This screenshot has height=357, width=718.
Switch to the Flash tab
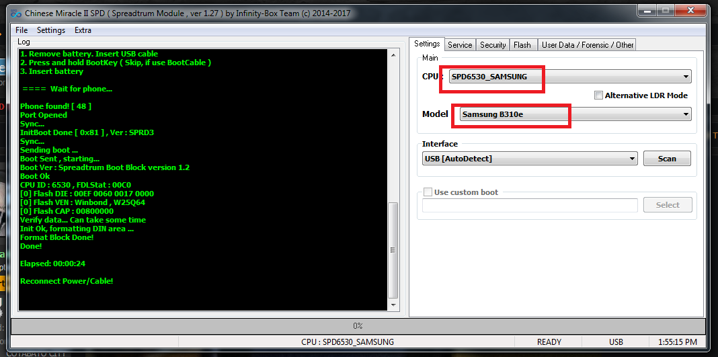coord(522,45)
